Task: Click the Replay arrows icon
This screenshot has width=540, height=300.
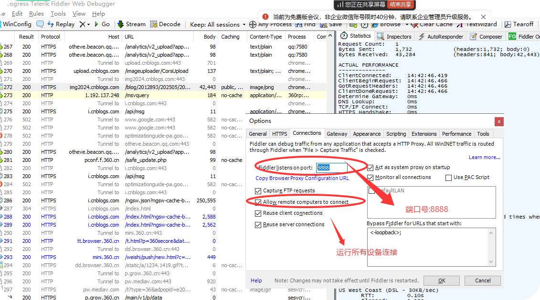Action: coord(50,24)
